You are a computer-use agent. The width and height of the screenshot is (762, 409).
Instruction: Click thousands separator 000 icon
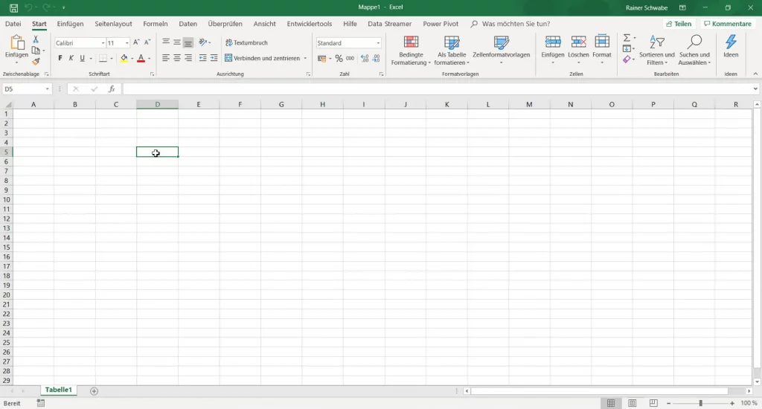point(350,58)
